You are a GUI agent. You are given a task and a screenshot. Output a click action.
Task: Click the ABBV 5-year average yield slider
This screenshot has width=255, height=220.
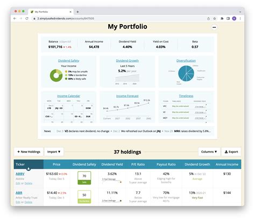click(112, 181)
